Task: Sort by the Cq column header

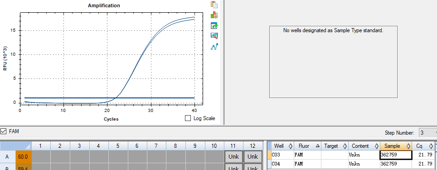Action: 423,146
